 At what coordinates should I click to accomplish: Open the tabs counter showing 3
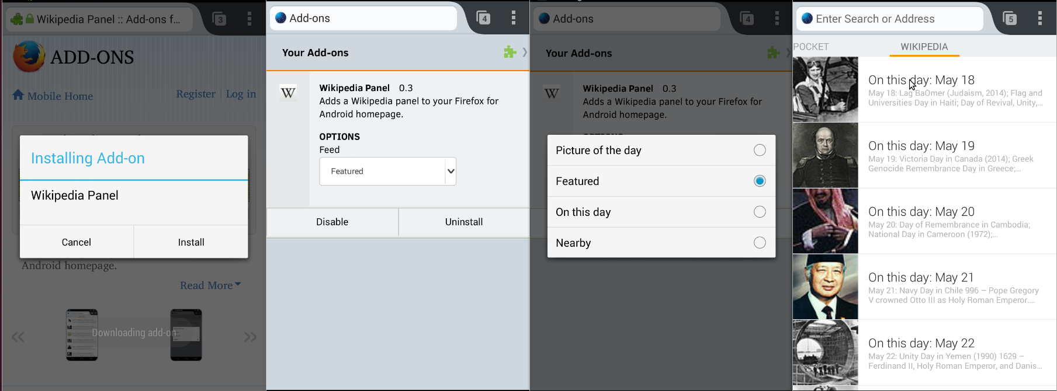(219, 19)
